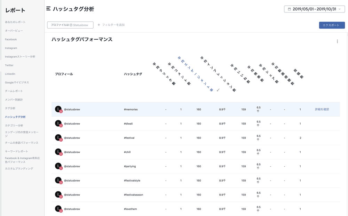Click the profile avatar in the #diwali row
The image size is (348, 216).
(x=58, y=123)
